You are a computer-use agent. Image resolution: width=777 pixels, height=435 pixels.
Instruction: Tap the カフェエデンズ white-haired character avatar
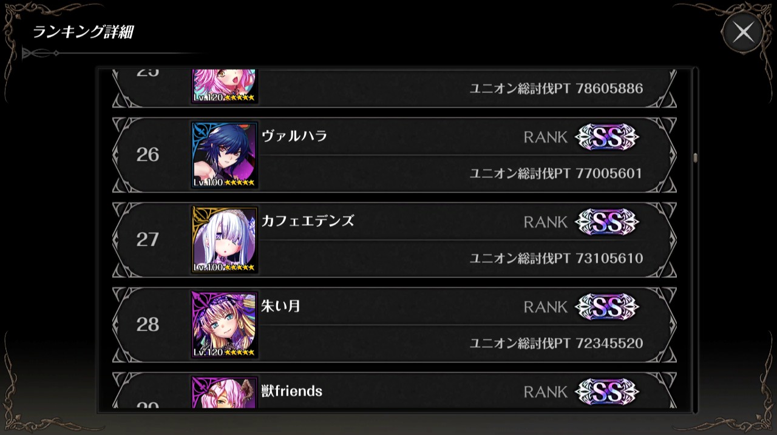pyautogui.click(x=225, y=240)
